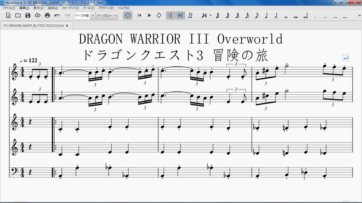Screen dimensions: 362x203
Task: Add quadruple augmentation dot
Action: (x=345, y=17)
